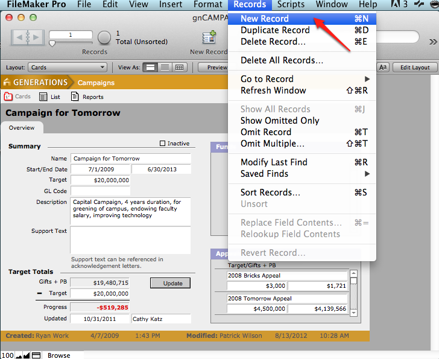Check the Inactive checkbox

(x=162, y=144)
